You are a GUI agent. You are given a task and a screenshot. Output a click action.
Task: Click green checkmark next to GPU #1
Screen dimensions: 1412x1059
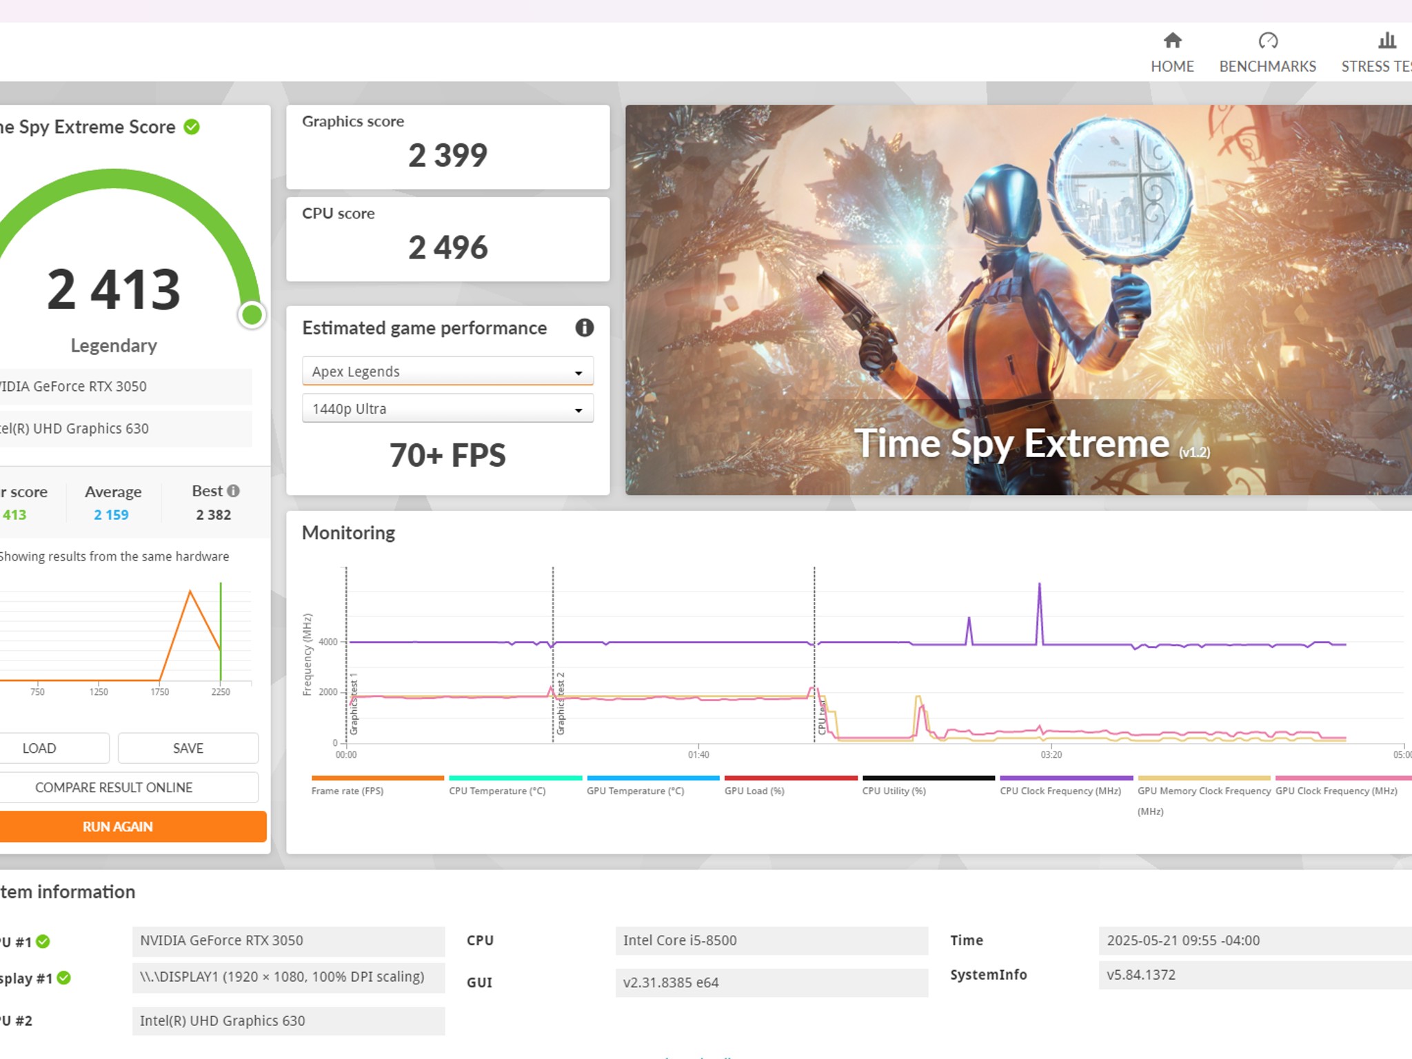[x=43, y=941]
